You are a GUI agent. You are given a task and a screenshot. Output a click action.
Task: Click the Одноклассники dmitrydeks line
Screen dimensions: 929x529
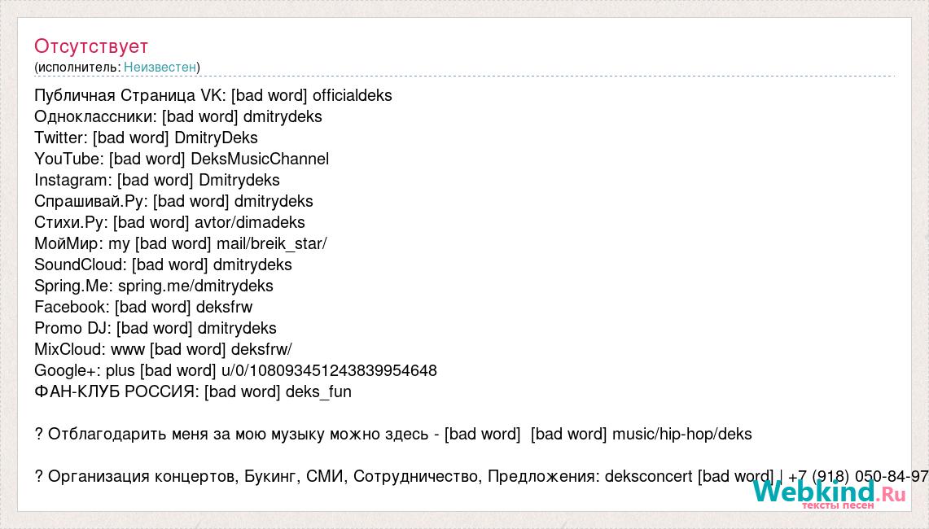(178, 116)
